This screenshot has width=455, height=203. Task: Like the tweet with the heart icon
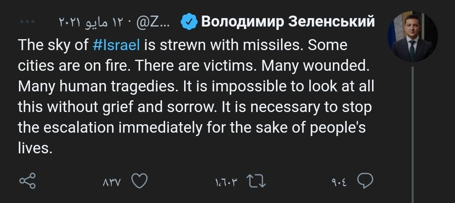tap(139, 182)
